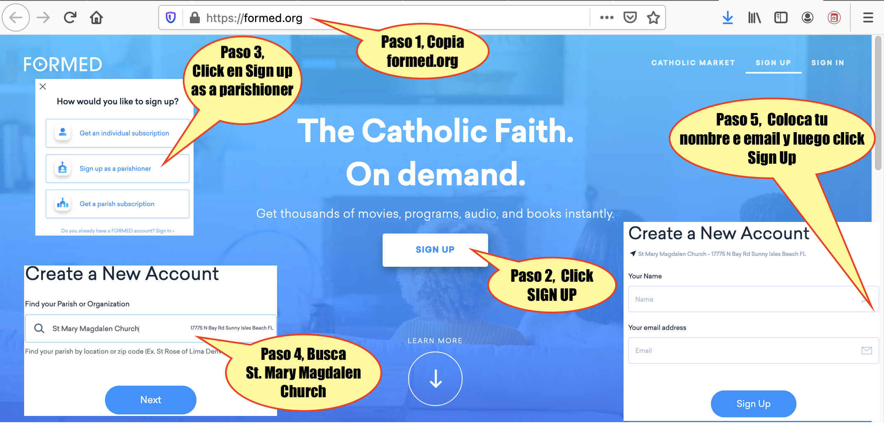Open the hamburger application menu

tap(868, 17)
